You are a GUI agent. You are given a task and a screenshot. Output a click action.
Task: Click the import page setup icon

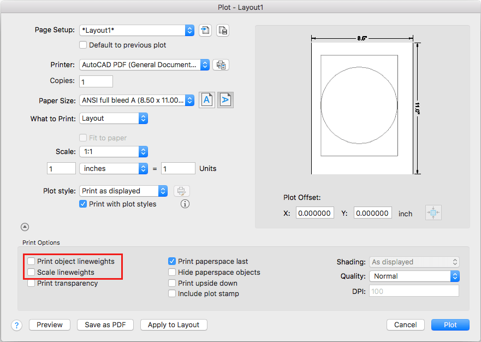tap(205, 30)
